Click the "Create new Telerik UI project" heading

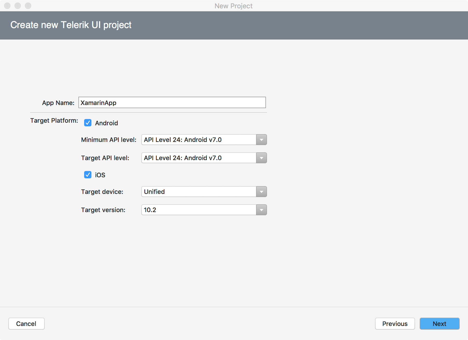point(71,25)
